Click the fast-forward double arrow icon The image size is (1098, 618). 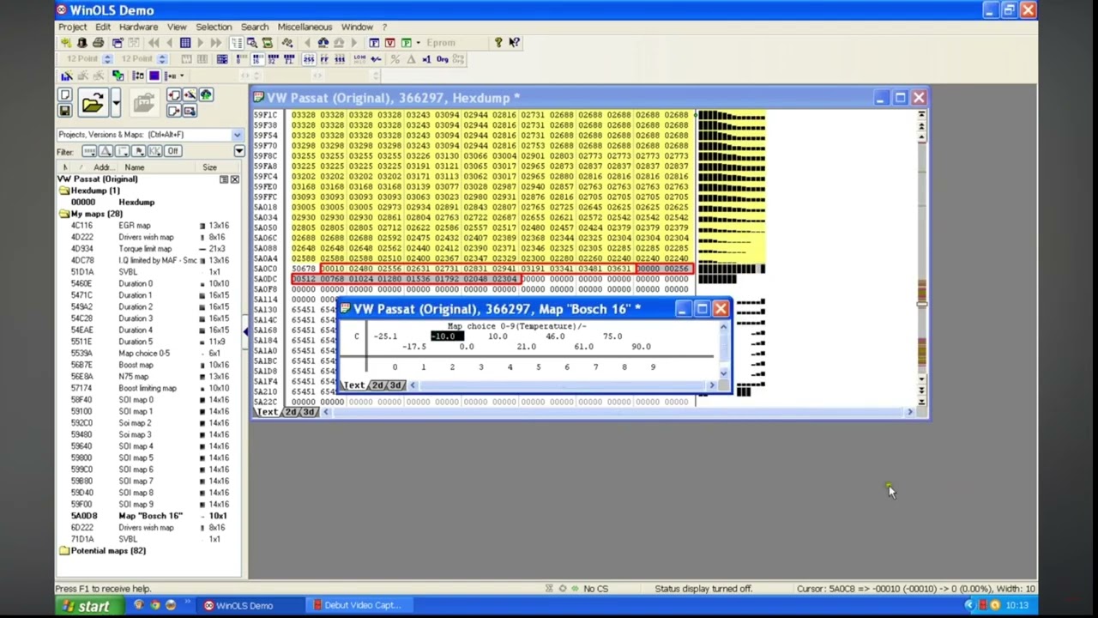(216, 43)
